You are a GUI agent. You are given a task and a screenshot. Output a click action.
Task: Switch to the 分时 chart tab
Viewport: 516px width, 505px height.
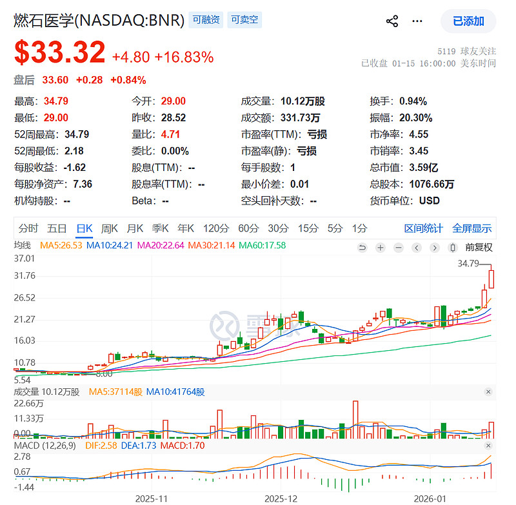28,228
